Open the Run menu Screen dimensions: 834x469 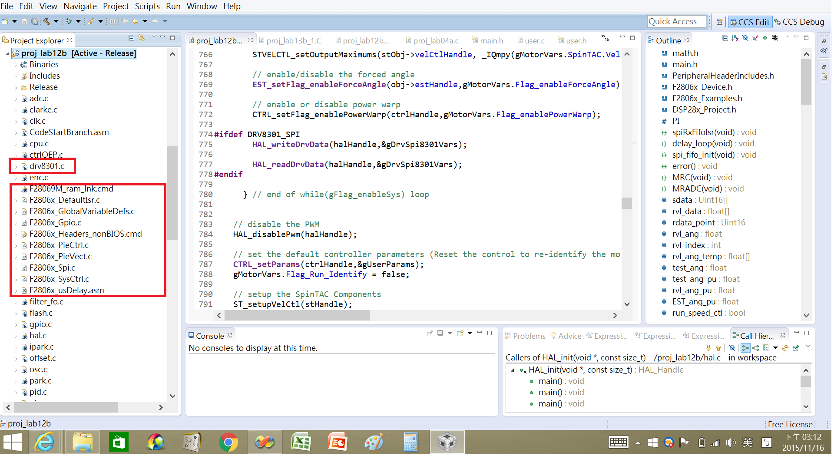click(x=173, y=6)
